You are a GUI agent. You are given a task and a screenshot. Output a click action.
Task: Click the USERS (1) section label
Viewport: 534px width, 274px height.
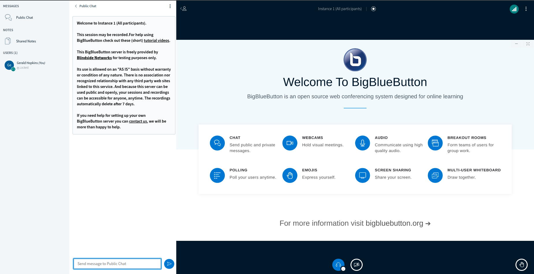coord(10,53)
